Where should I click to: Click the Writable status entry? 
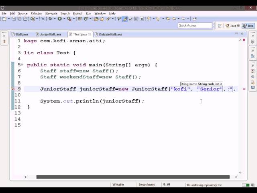[x=118, y=185]
